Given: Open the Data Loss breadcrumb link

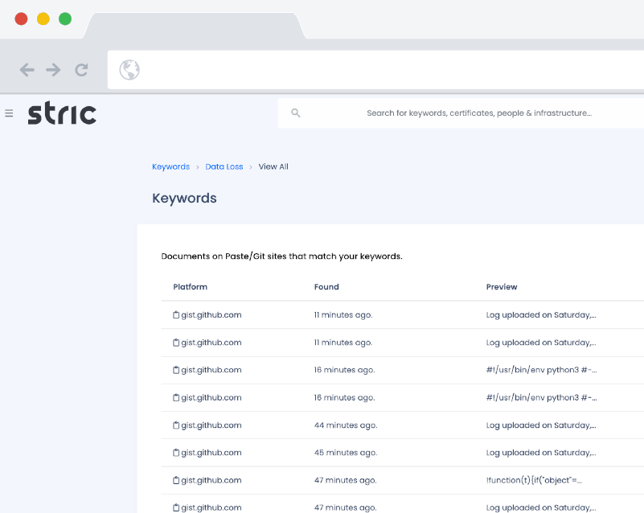Looking at the screenshot, I should (x=224, y=167).
